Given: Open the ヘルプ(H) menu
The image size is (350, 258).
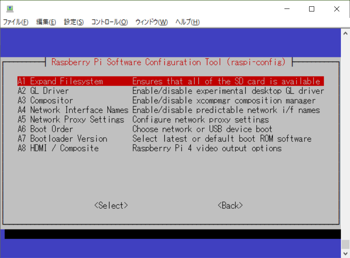Looking at the screenshot, I should pyautogui.click(x=187, y=22).
